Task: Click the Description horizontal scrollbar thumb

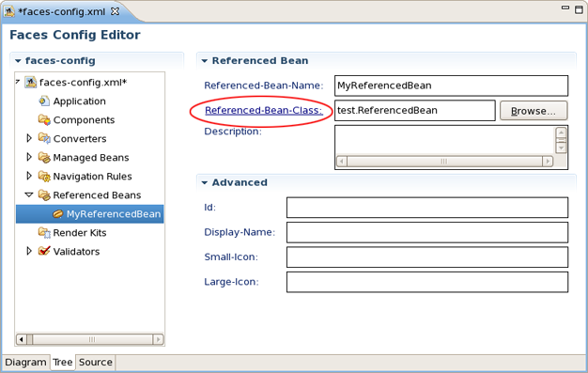Action: [444, 162]
